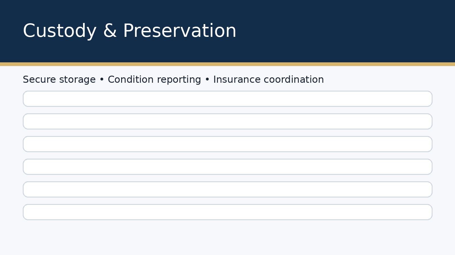Click the 'Insurance coordination' subtitle text
The width and height of the screenshot is (455, 255).
tap(268, 80)
